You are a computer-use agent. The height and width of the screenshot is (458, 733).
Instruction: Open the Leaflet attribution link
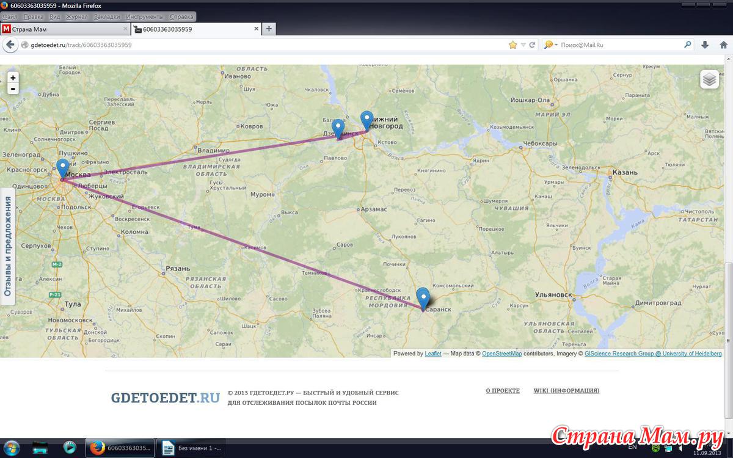(433, 354)
